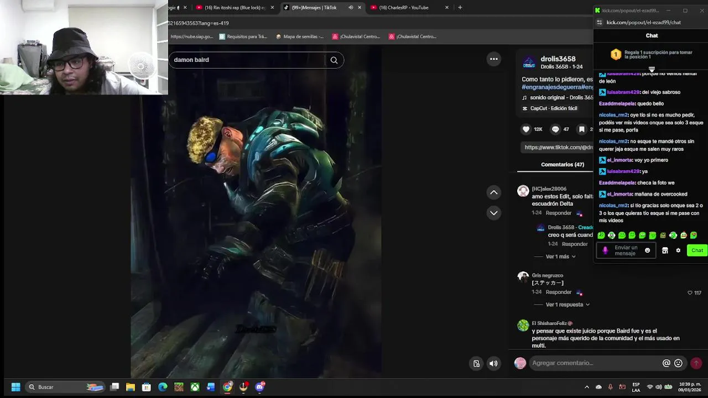Reply to [HC]alex28006's comment
The image size is (708, 398).
pos(559,213)
